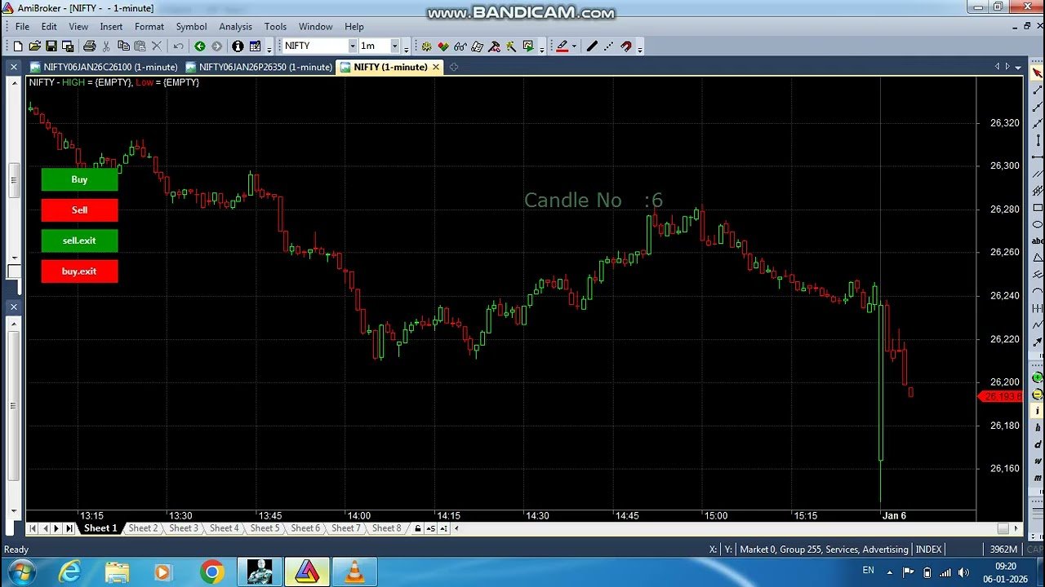Select the trend line drawing tool
The image size is (1045, 587).
[593, 46]
